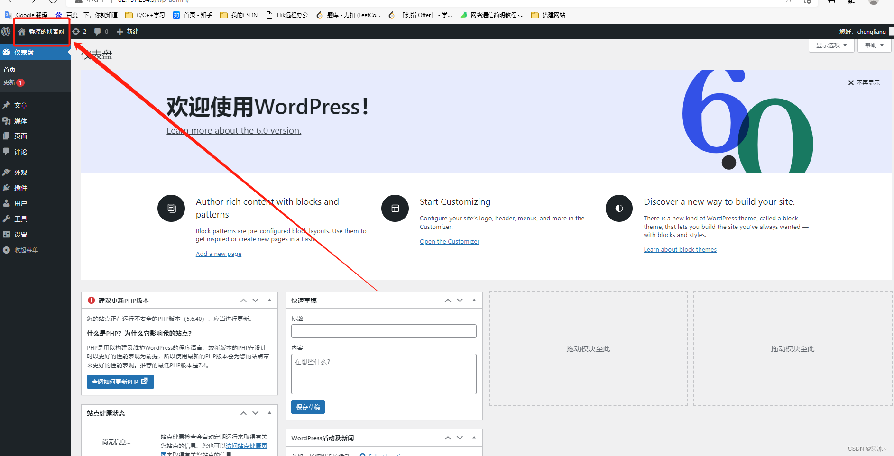Move 快速草稿 box down
Screen dimensions: 894x456
pos(460,301)
